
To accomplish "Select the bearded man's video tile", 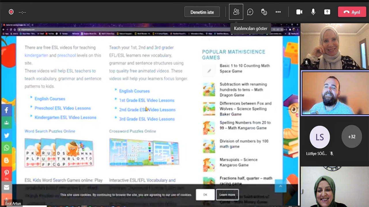I will 335,93.
